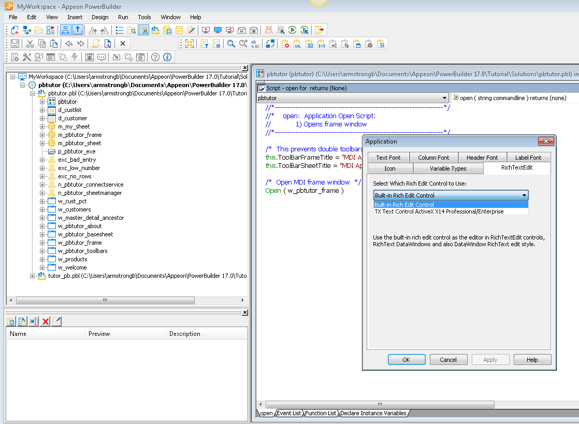Collapse the MyWorkspace tree node
This screenshot has width=579, height=424.
(12, 77)
